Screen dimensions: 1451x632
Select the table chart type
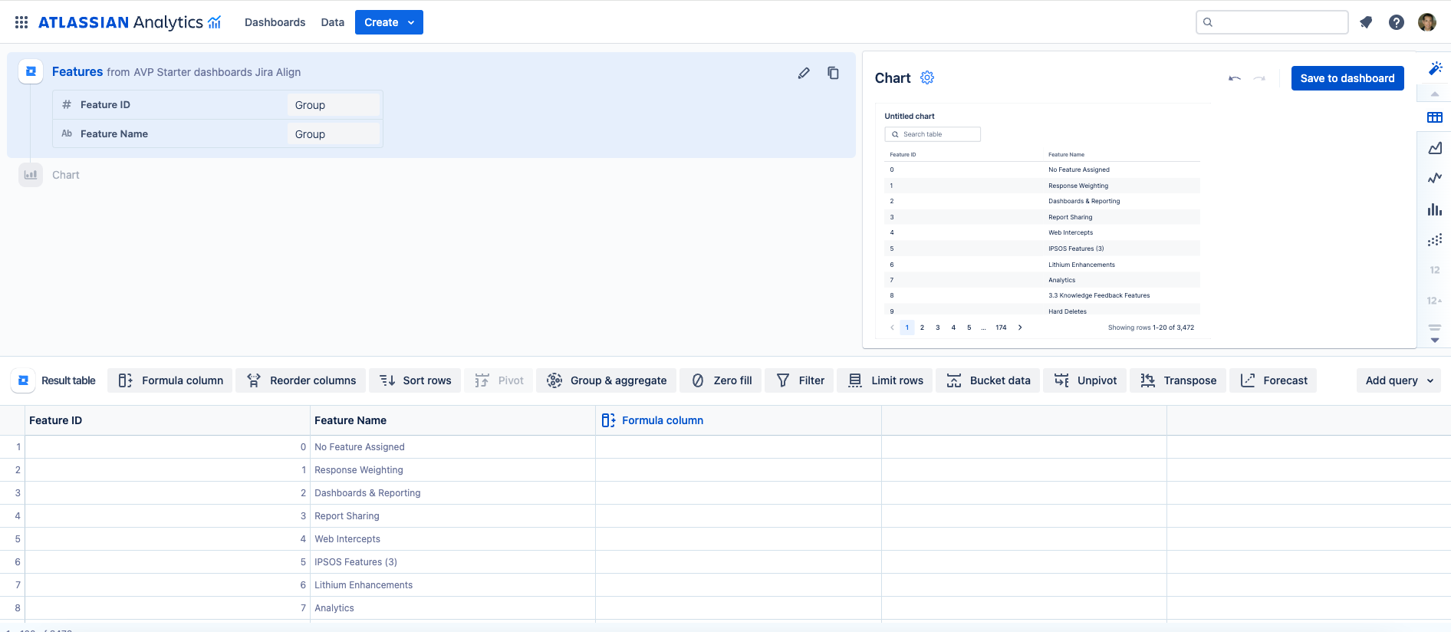pyautogui.click(x=1435, y=117)
